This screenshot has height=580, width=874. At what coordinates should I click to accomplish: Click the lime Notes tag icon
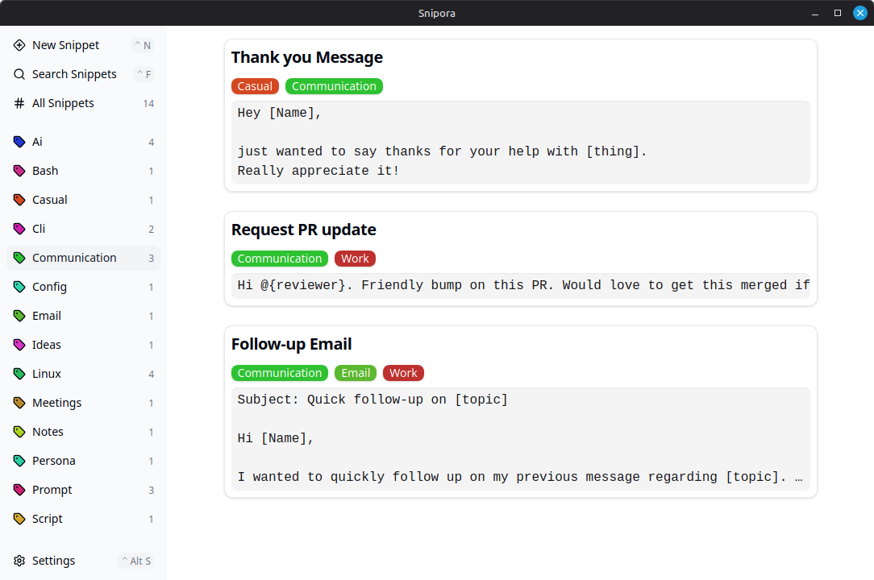point(19,431)
